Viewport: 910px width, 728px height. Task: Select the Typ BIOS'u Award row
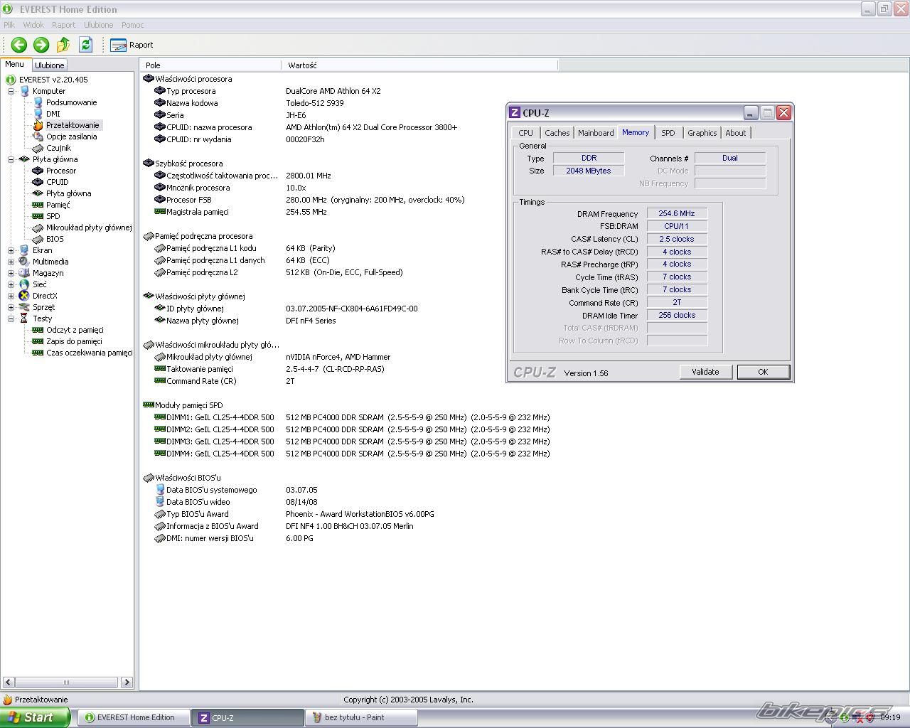click(348, 514)
